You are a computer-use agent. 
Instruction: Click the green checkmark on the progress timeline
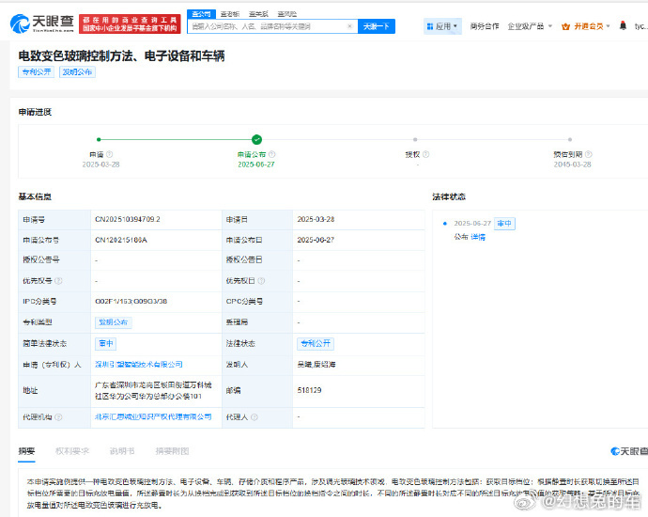pyautogui.click(x=256, y=139)
